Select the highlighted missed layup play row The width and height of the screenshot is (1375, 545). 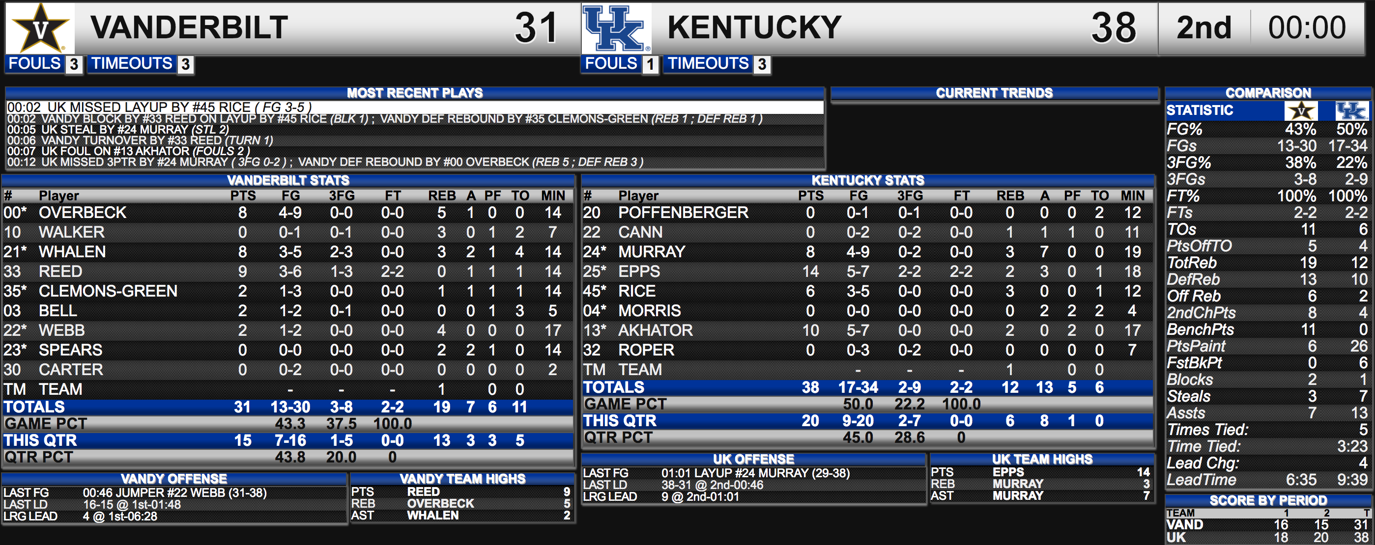tap(415, 107)
